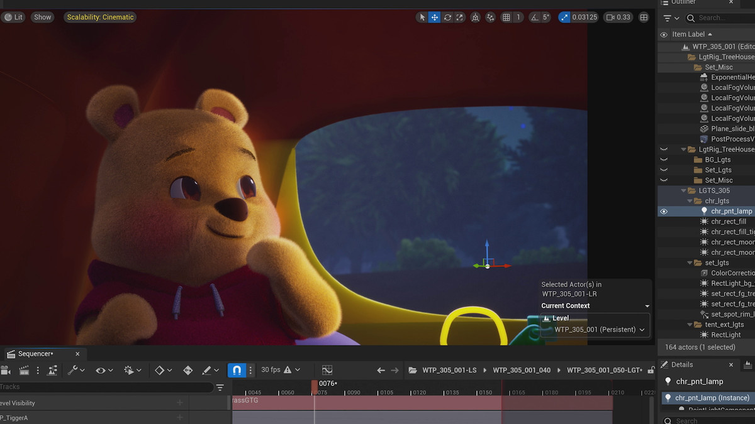
Task: Toggle scale snapping icon
Action: (x=564, y=17)
